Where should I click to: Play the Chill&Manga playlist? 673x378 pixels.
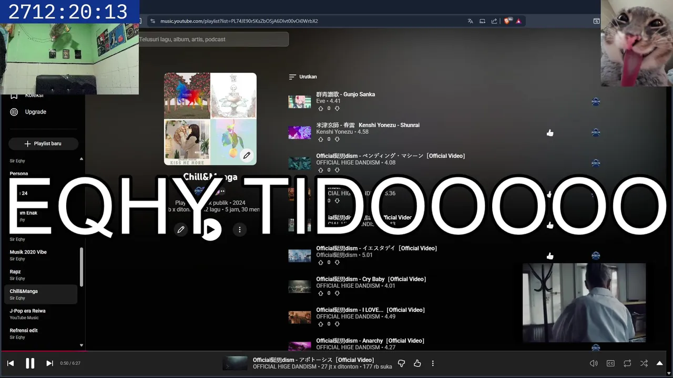pyautogui.click(x=211, y=229)
